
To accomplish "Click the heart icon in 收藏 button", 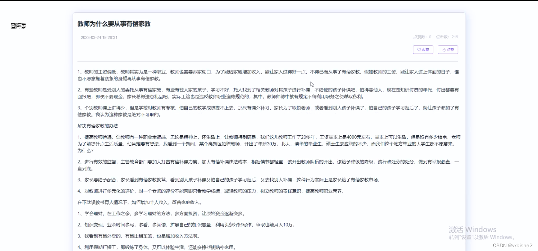I will 419,50.
